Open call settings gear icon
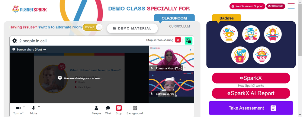Image resolution: width=302 pixels, height=117 pixels. click(x=14, y=41)
